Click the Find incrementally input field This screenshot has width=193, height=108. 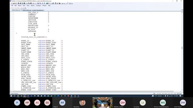pyautogui.click(x=15, y=8)
